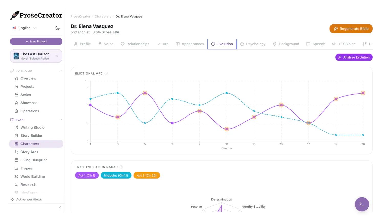The image size is (387, 220).
Task: Click the Characters breadcrumb link
Action: point(103,16)
